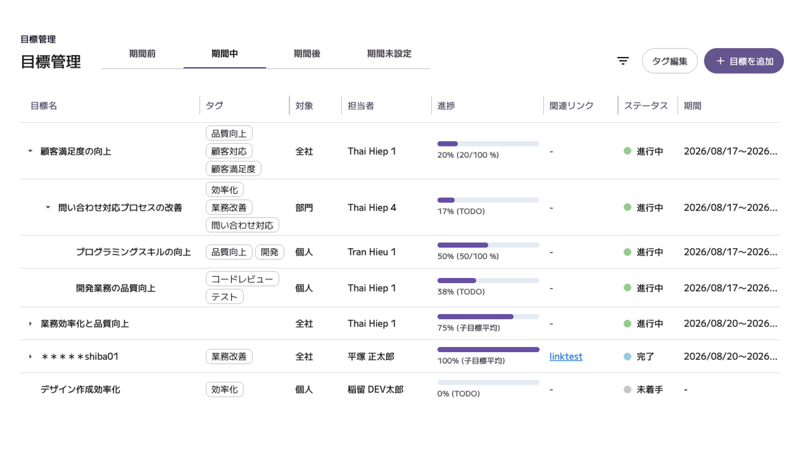Click the 目標管理 breadcrumb above the title

(38, 39)
